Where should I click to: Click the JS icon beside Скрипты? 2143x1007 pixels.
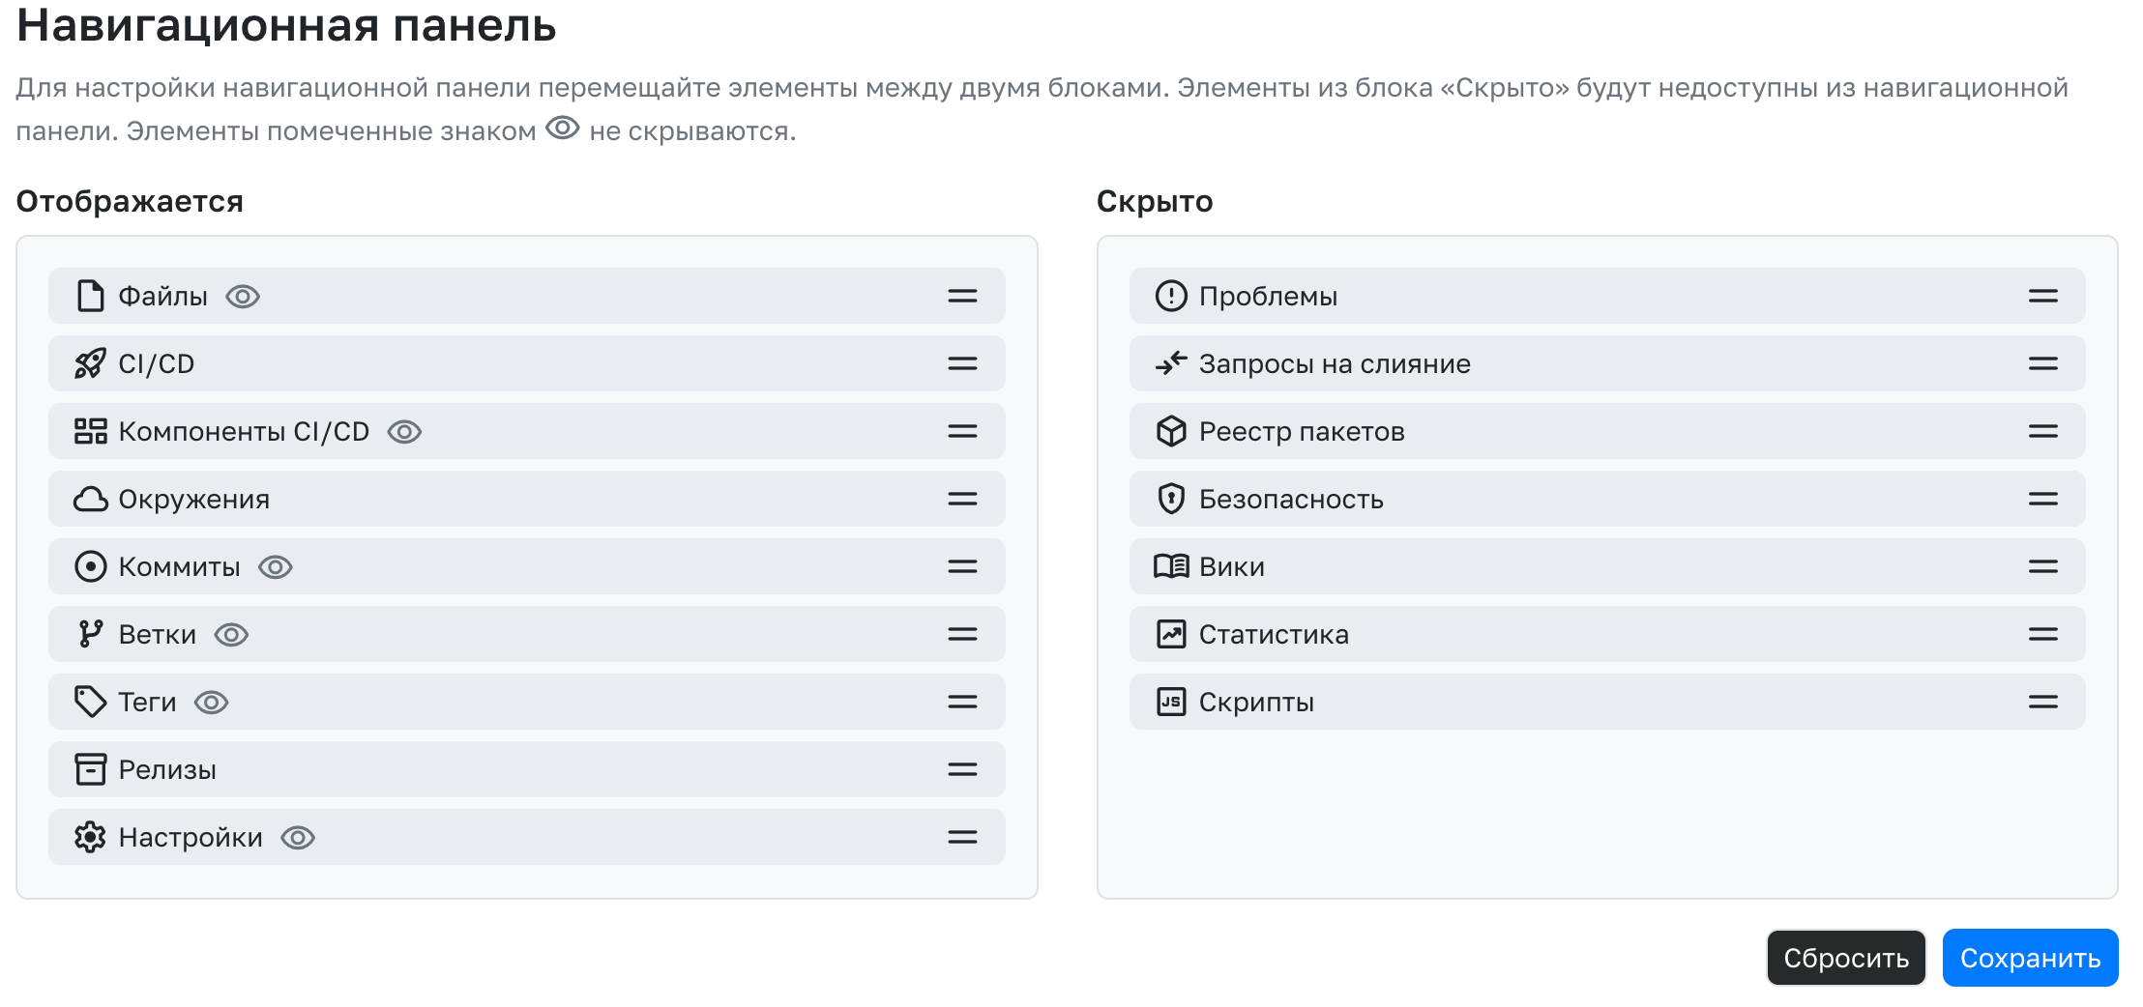click(x=1171, y=703)
